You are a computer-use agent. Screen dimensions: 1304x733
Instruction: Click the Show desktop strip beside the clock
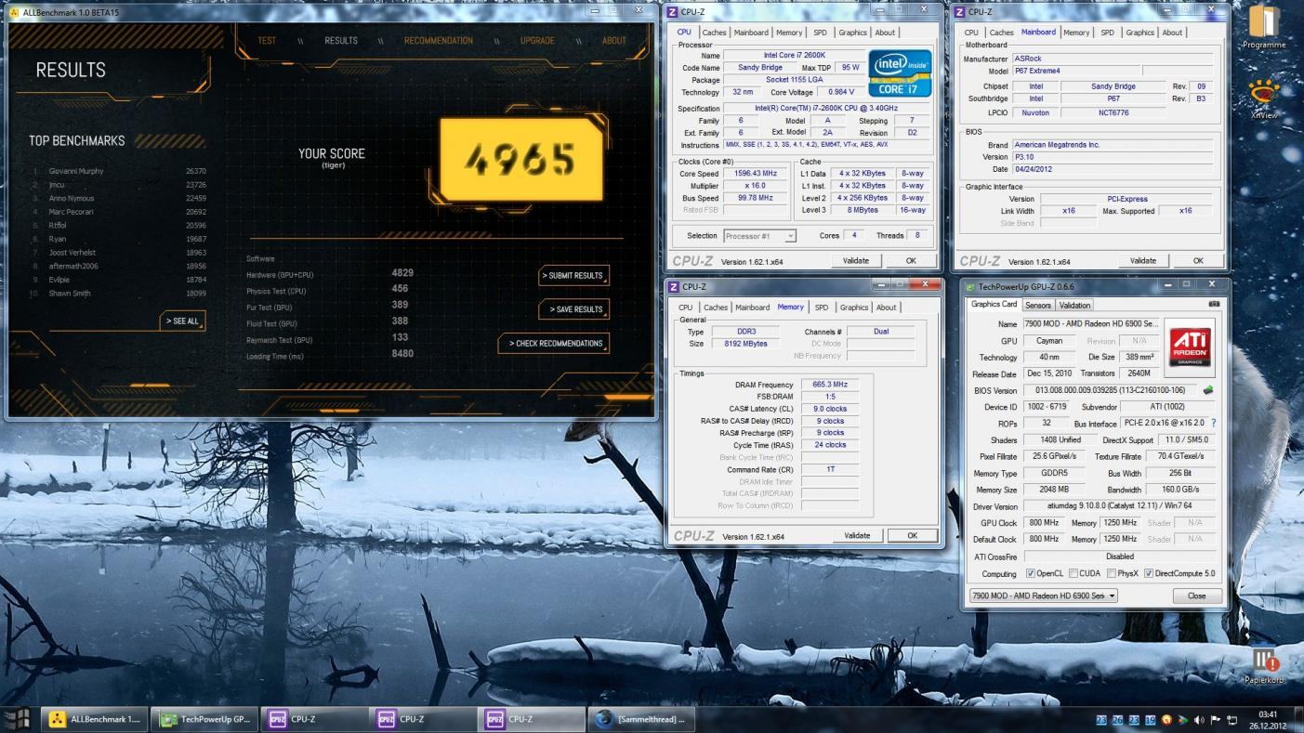pyautogui.click(x=1299, y=720)
